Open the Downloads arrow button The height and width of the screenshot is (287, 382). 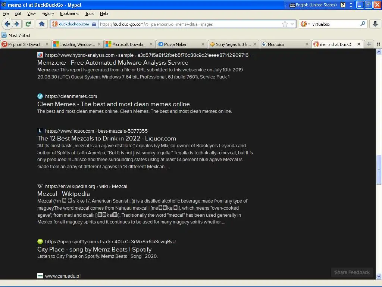375,24
